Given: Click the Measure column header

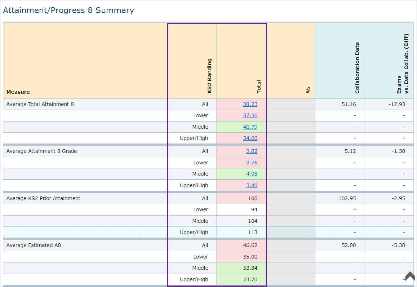Looking at the screenshot, I should tap(18, 92).
